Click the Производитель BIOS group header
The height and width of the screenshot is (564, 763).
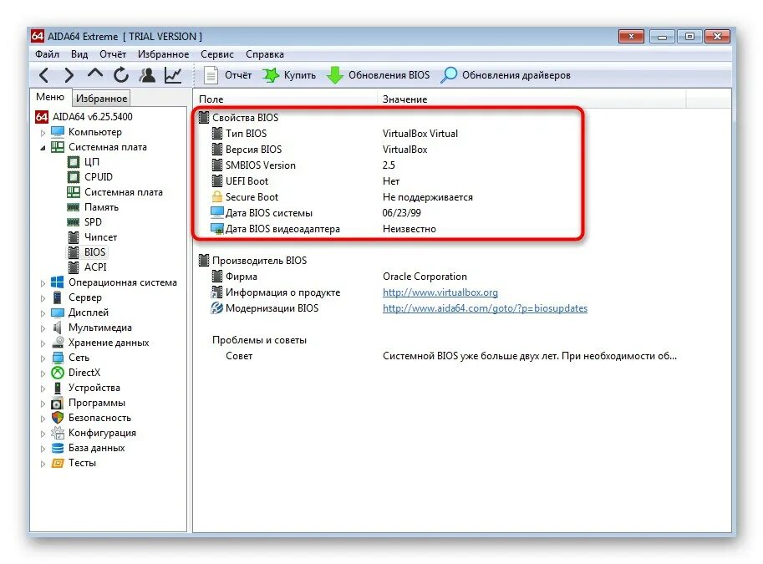(x=252, y=261)
